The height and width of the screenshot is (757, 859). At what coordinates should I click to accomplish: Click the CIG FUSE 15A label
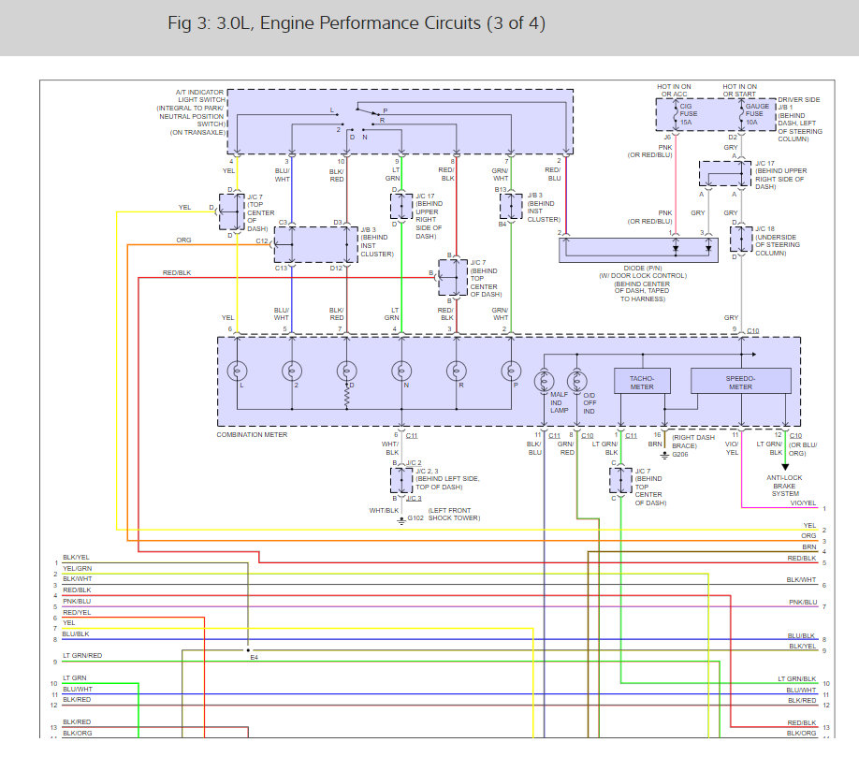[x=689, y=114]
